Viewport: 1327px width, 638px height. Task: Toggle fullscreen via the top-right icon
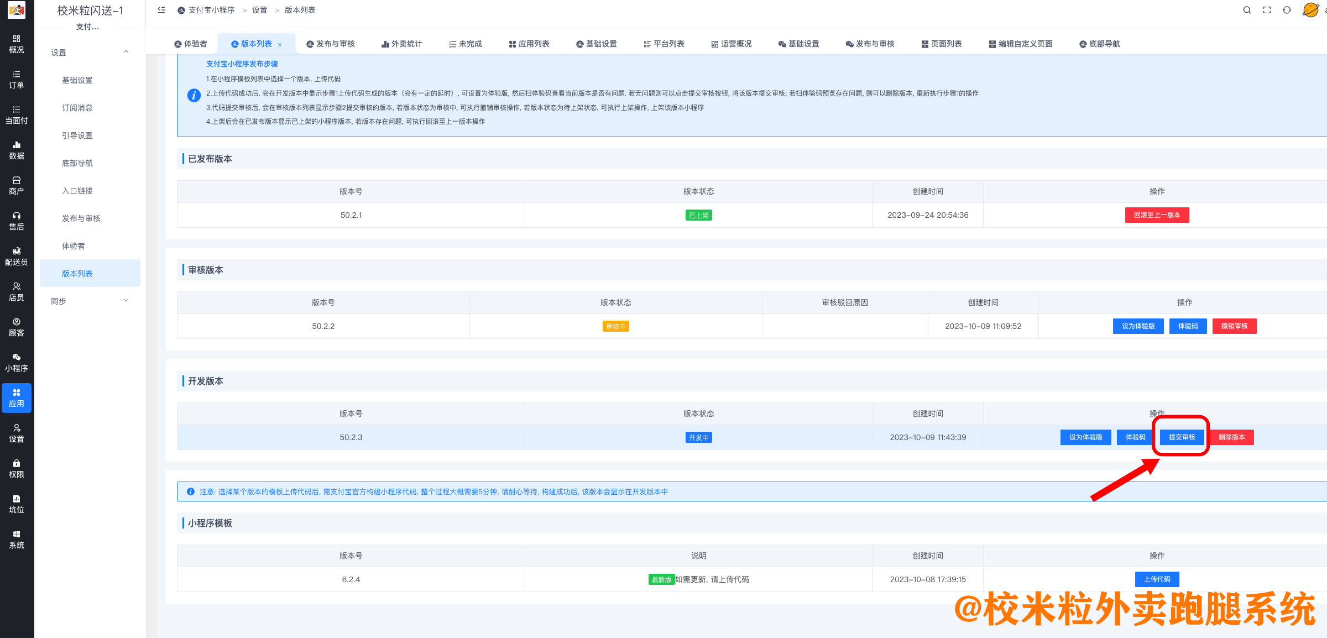click(x=1267, y=10)
